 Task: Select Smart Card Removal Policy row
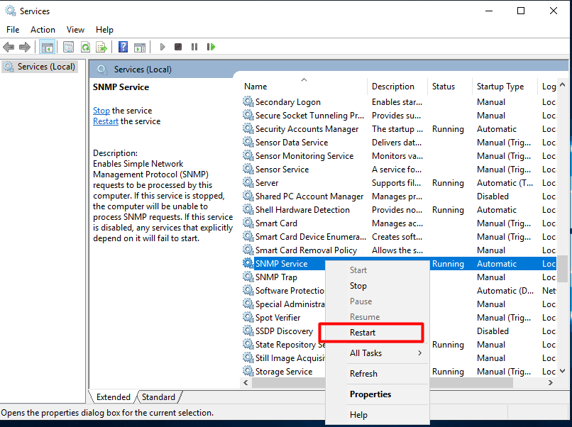[399, 250]
